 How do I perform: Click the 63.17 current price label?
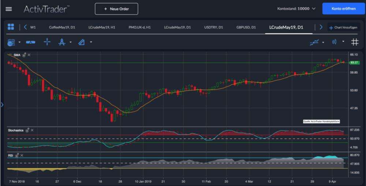point(354,62)
